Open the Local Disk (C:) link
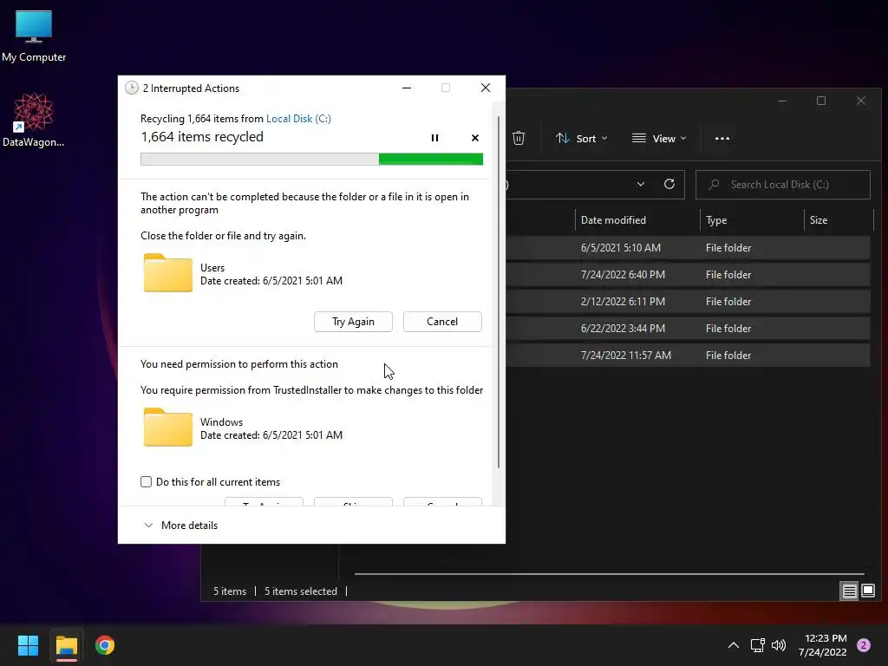The height and width of the screenshot is (666, 888). click(x=298, y=118)
